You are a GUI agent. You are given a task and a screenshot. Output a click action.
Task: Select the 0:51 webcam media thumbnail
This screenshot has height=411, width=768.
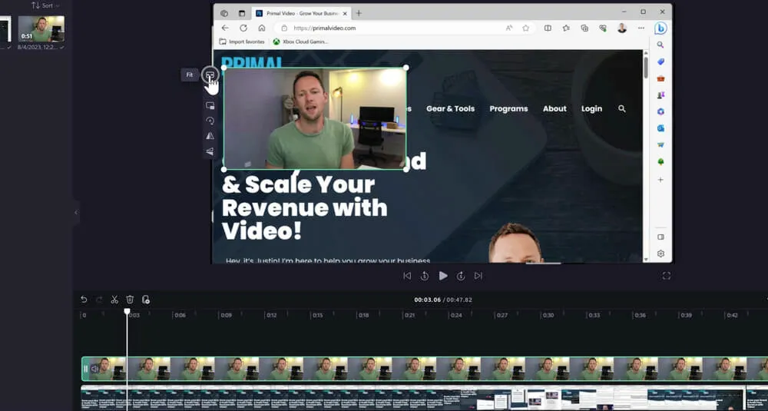41,28
